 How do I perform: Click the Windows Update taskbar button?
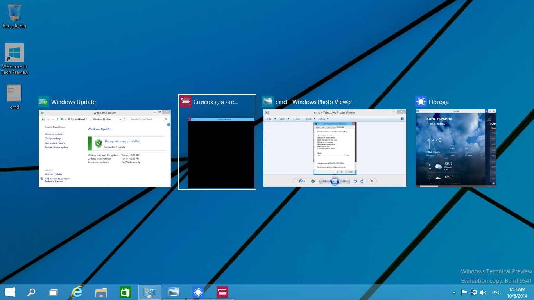(x=150, y=292)
